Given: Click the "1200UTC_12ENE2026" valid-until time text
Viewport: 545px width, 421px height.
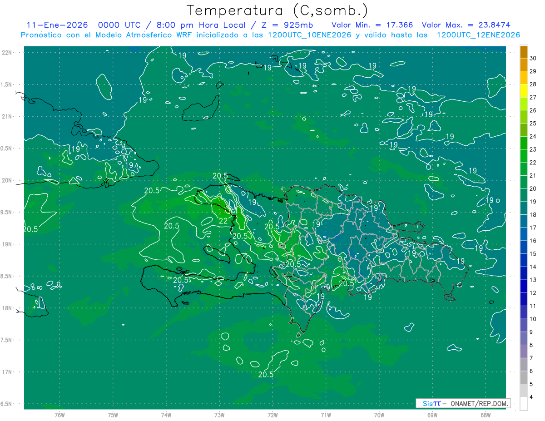Looking at the screenshot, I should (478, 35).
